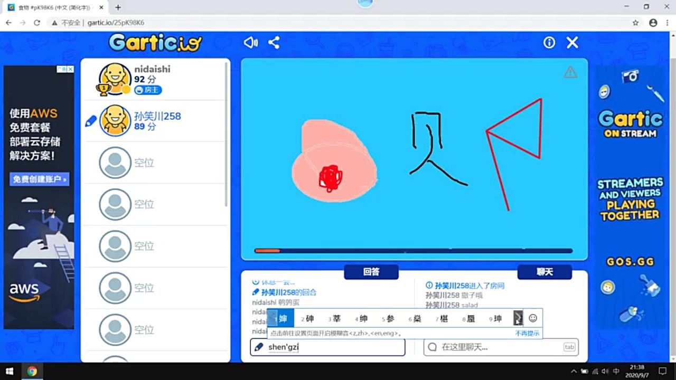The width and height of the screenshot is (676, 380).
Task: Report drawing with warning triangle icon
Action: (570, 72)
